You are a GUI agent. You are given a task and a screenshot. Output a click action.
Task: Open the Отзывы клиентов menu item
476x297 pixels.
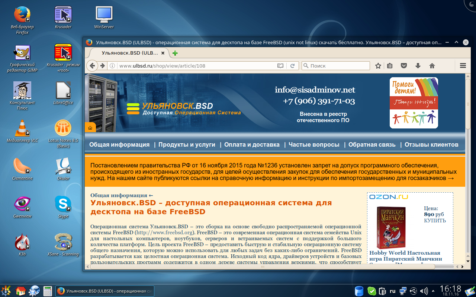point(431,145)
